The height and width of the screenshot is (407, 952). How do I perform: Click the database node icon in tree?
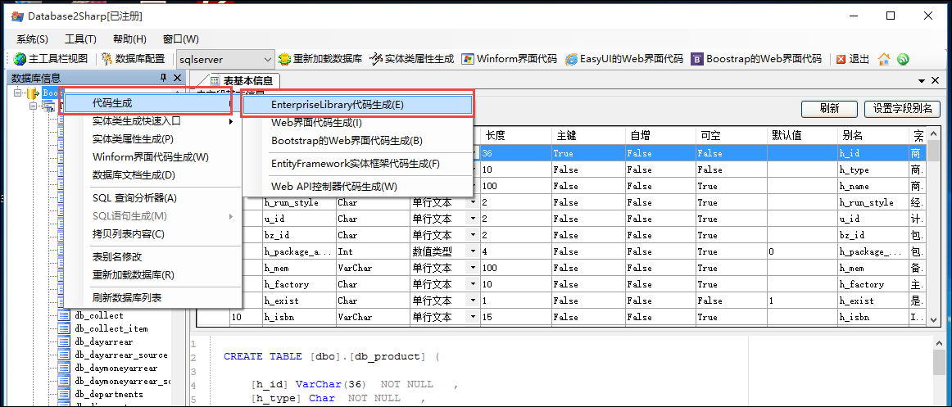click(x=34, y=93)
